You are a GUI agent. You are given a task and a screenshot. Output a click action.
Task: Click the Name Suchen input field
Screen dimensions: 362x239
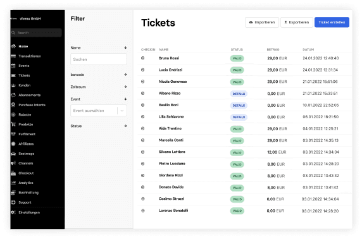[99, 59]
